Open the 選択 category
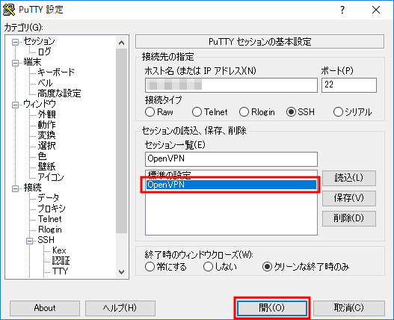Image resolution: width=394 pixels, height=320 pixels. point(47,146)
